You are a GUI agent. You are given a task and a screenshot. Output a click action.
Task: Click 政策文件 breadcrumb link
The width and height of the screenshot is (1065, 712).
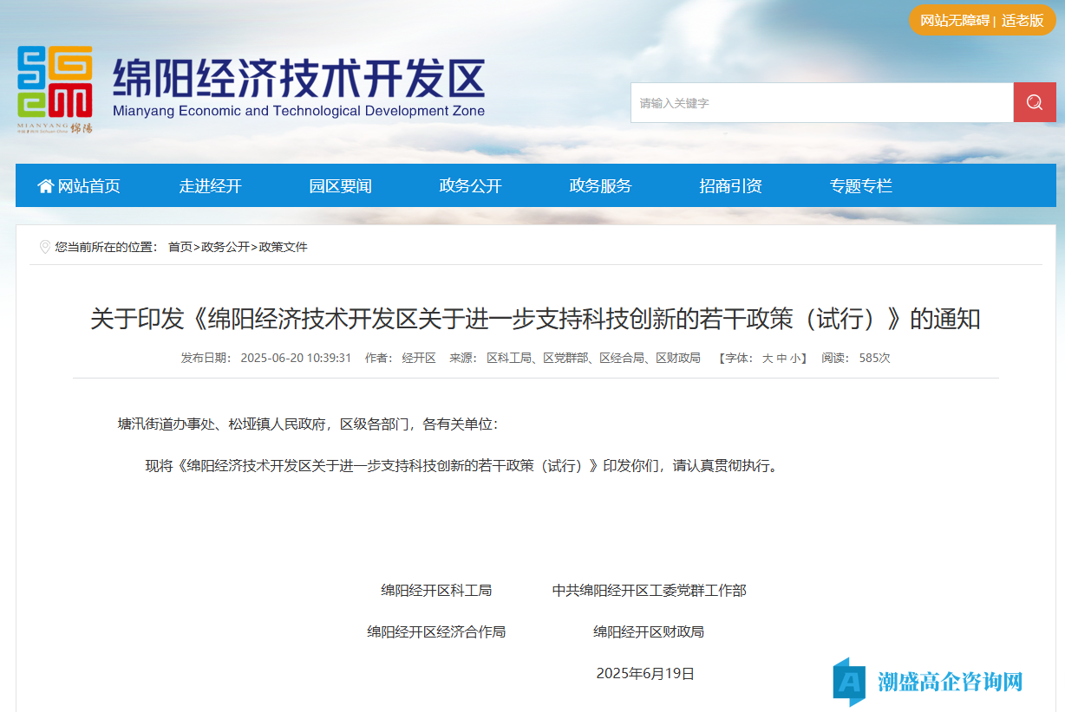[284, 248]
